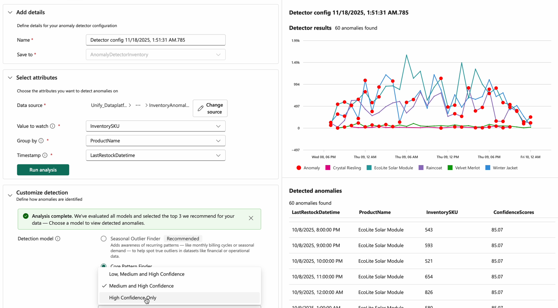Image resolution: width=558 pixels, height=308 pixels.
Task: Collapse the Select attributes section
Action: point(10,78)
